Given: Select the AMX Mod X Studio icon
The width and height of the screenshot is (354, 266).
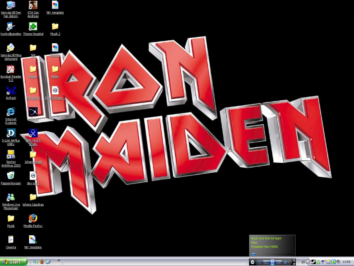Looking at the screenshot, I should pos(33,137).
